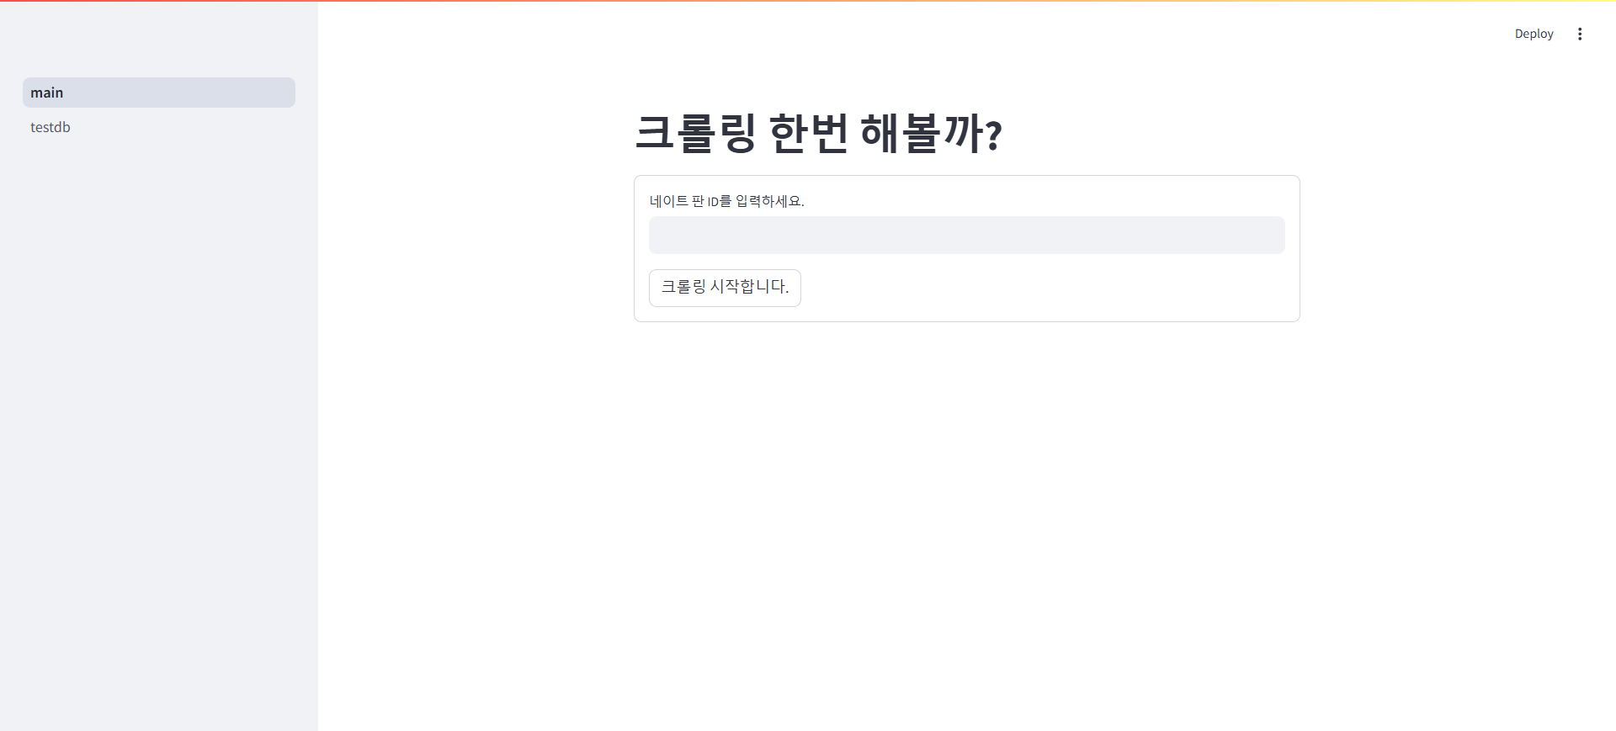
Task: Click the 크롤링 한번 해볼까? heading
Action: pyautogui.click(x=818, y=133)
